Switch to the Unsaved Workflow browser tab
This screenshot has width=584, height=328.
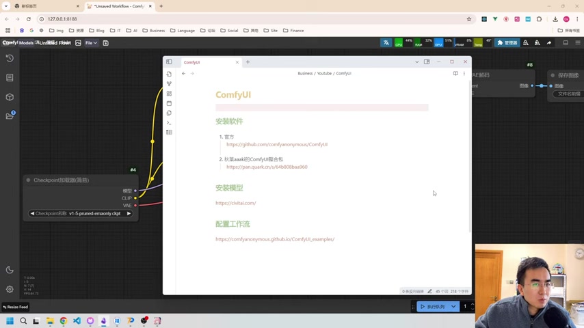(119, 6)
